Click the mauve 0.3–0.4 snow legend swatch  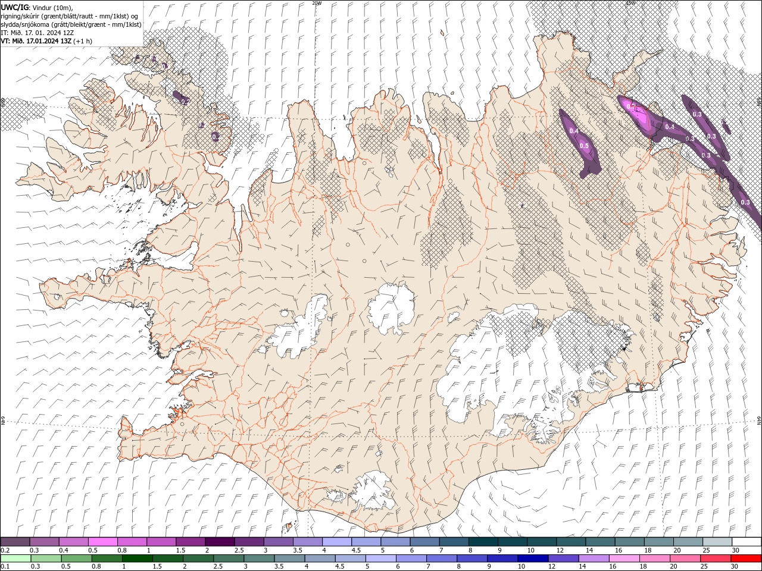(x=44, y=542)
